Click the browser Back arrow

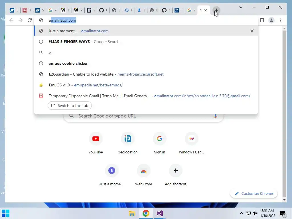pyautogui.click(x=11, y=20)
